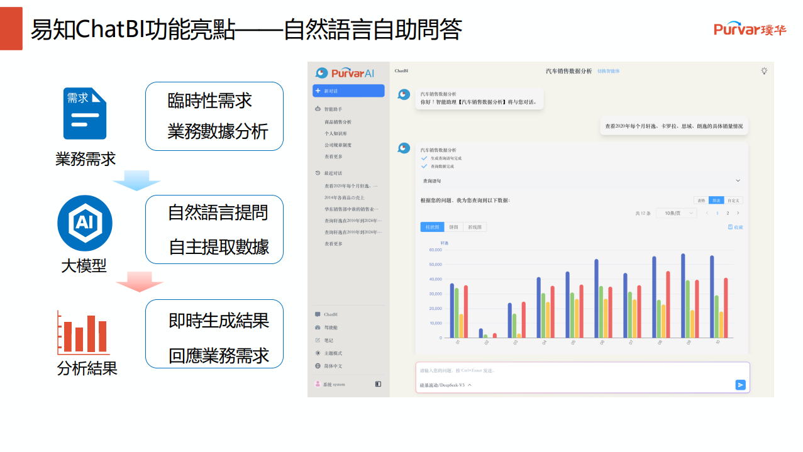Start a new chat with 新对话 button
803x452 pixels.
[x=348, y=91]
